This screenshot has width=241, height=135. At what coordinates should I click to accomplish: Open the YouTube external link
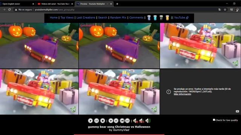point(181,18)
